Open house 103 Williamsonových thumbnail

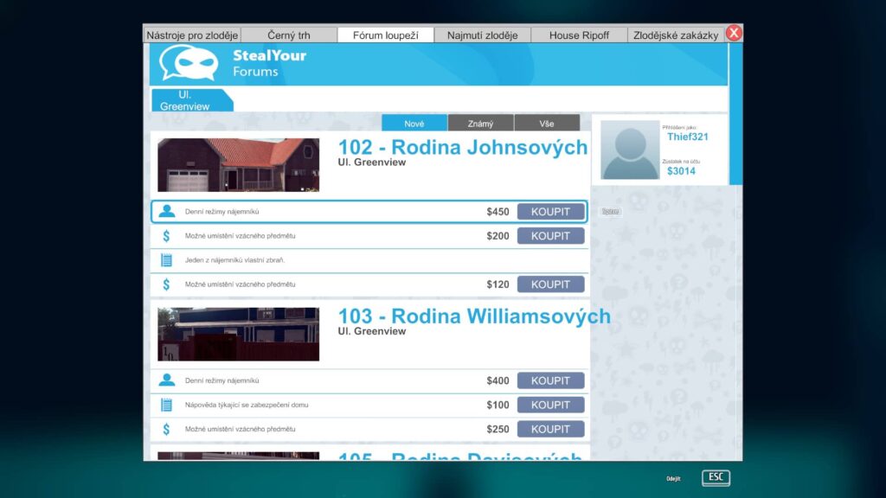coord(238,335)
